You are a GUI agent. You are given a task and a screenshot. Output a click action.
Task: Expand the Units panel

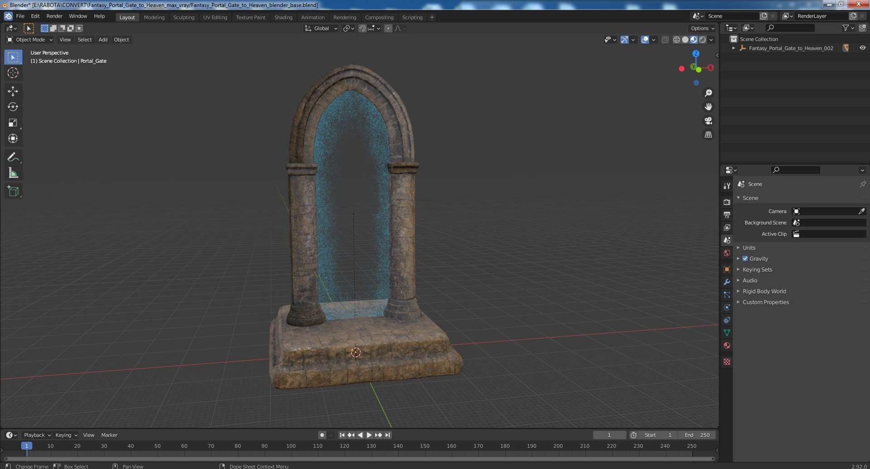[x=749, y=248]
